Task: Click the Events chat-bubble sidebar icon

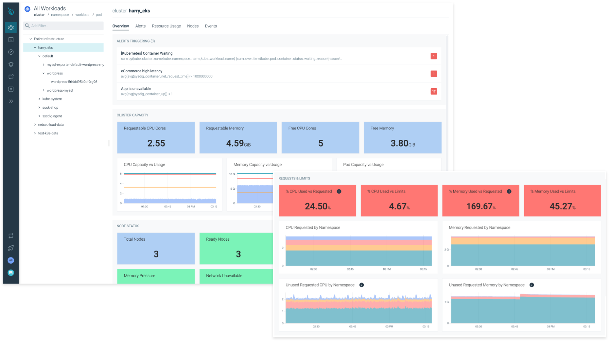Action: pyautogui.click(x=11, y=77)
